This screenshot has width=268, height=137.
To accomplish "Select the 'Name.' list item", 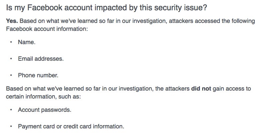I will pyautogui.click(x=27, y=42).
